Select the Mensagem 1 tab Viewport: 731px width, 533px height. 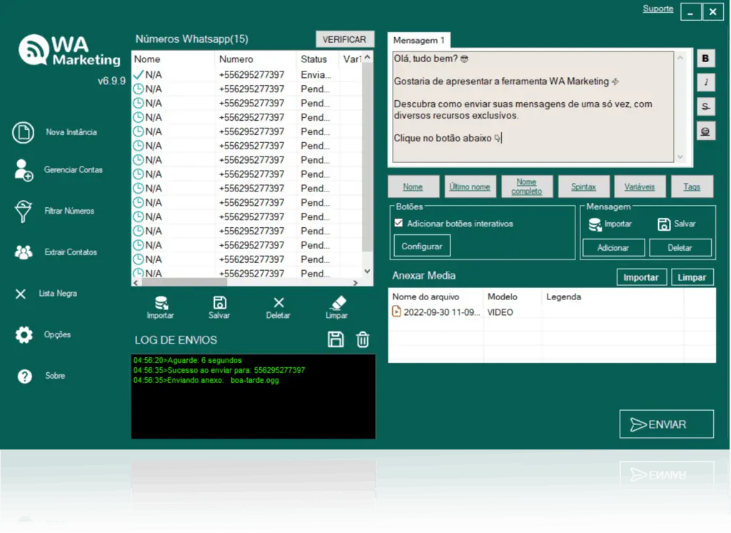(419, 41)
